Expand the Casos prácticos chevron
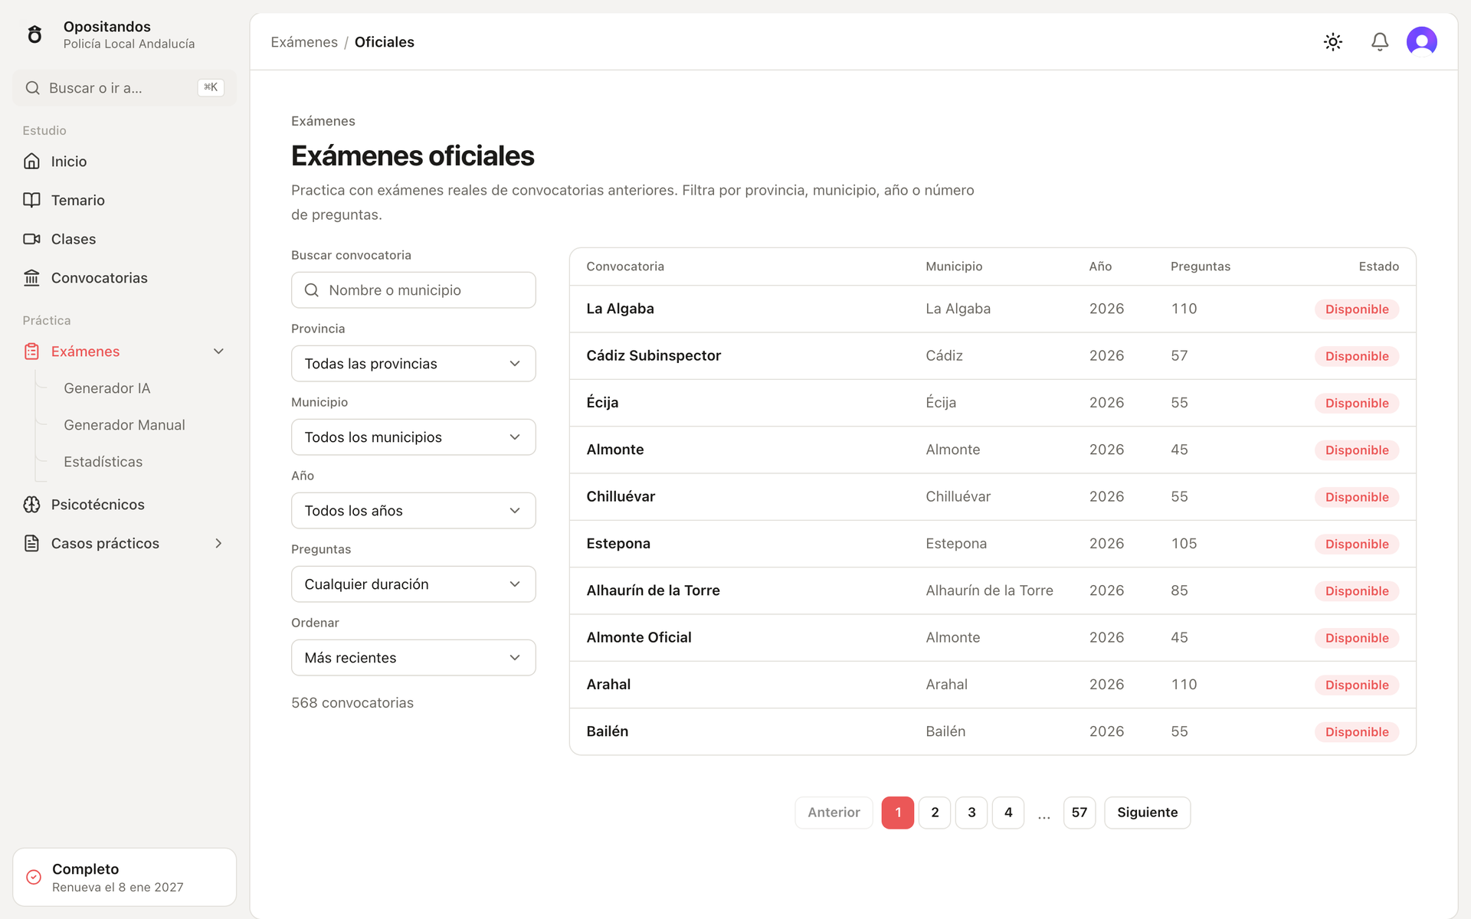 (x=218, y=544)
